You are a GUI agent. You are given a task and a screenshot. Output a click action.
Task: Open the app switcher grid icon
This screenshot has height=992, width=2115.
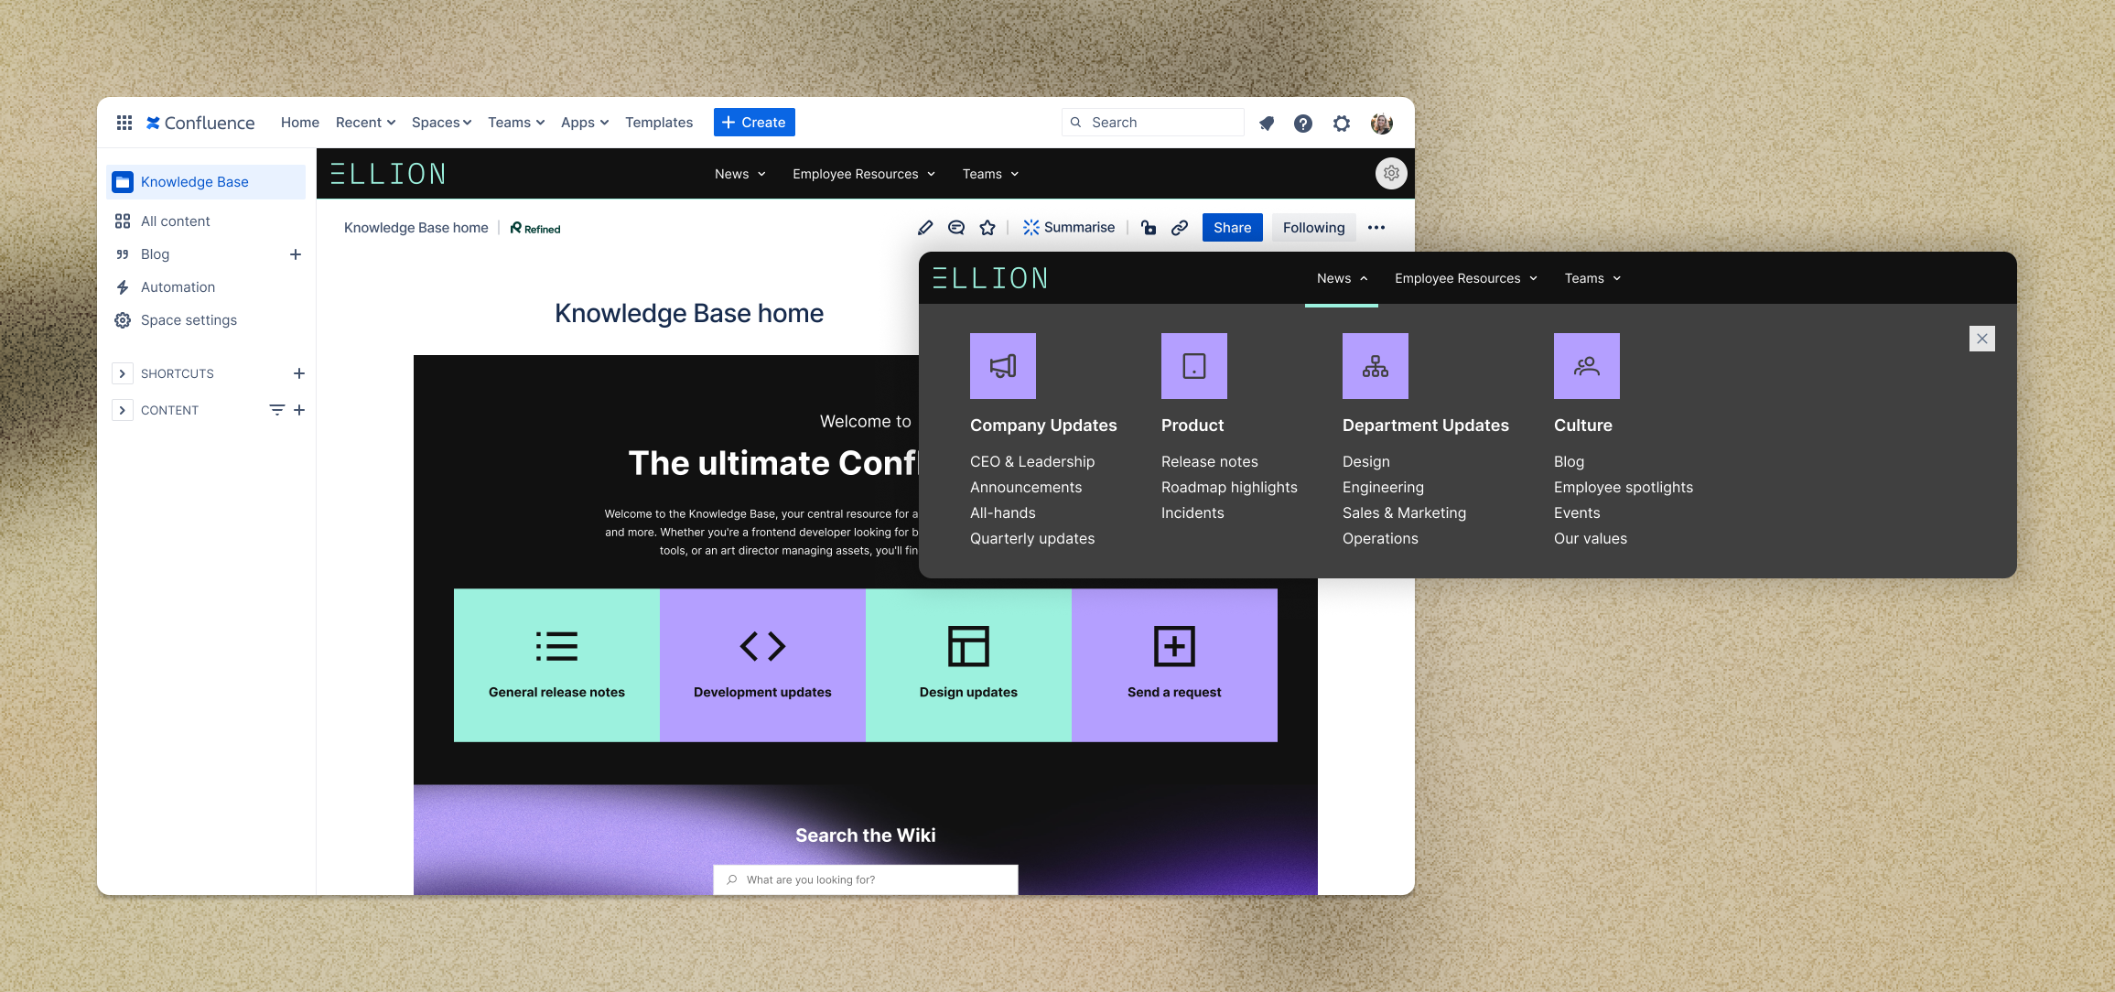pos(124,123)
